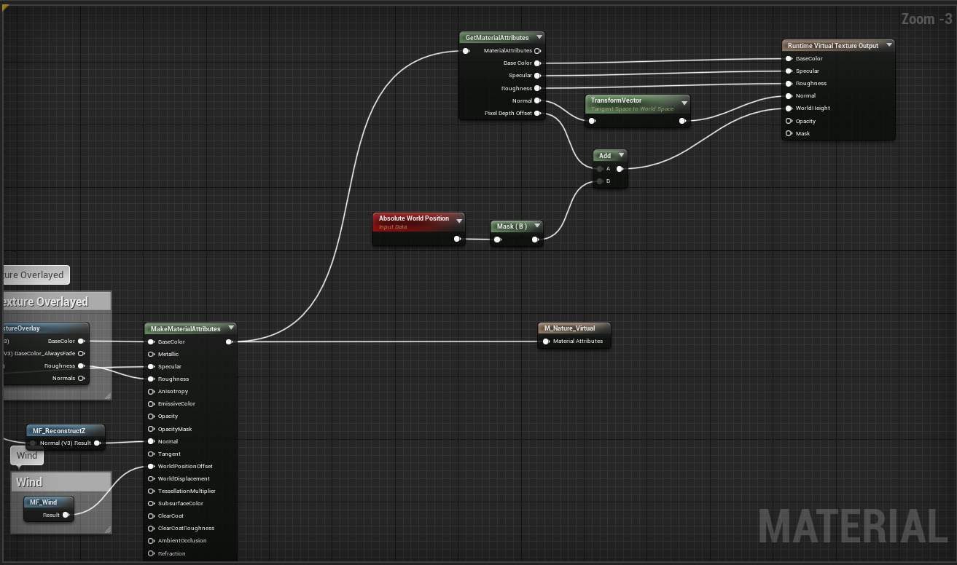Open the Mask (B) node dropdown arrow
Screen dimensions: 957x565
(x=536, y=226)
